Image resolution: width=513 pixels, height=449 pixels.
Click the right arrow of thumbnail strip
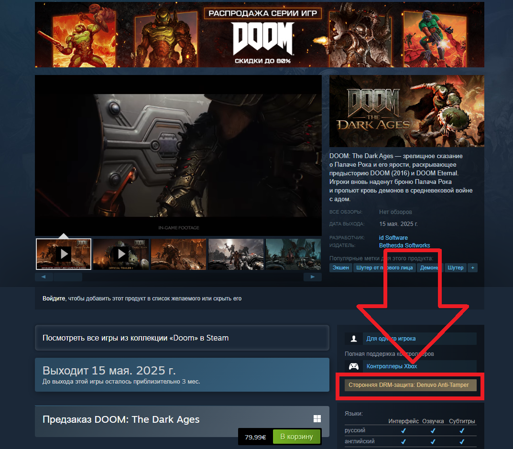[313, 277]
